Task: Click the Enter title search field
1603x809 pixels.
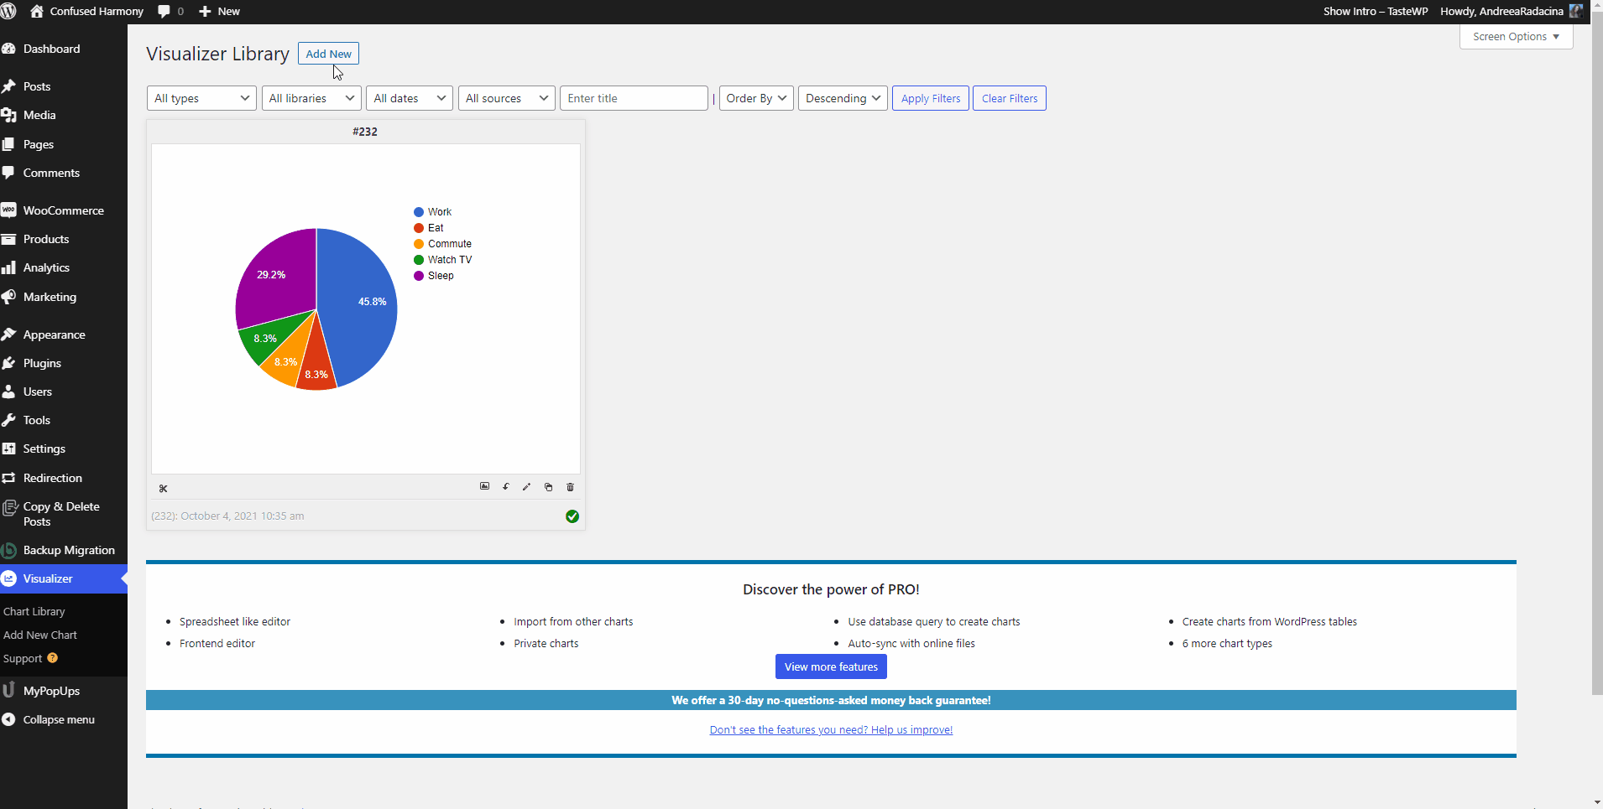Action: tap(634, 98)
